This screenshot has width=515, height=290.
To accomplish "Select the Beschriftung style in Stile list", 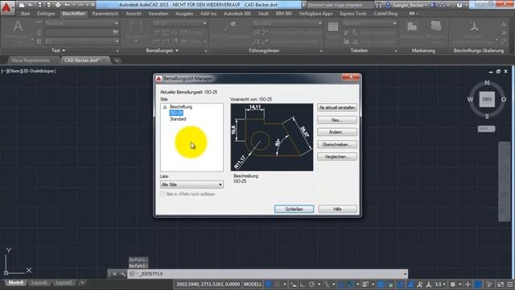I will (181, 107).
